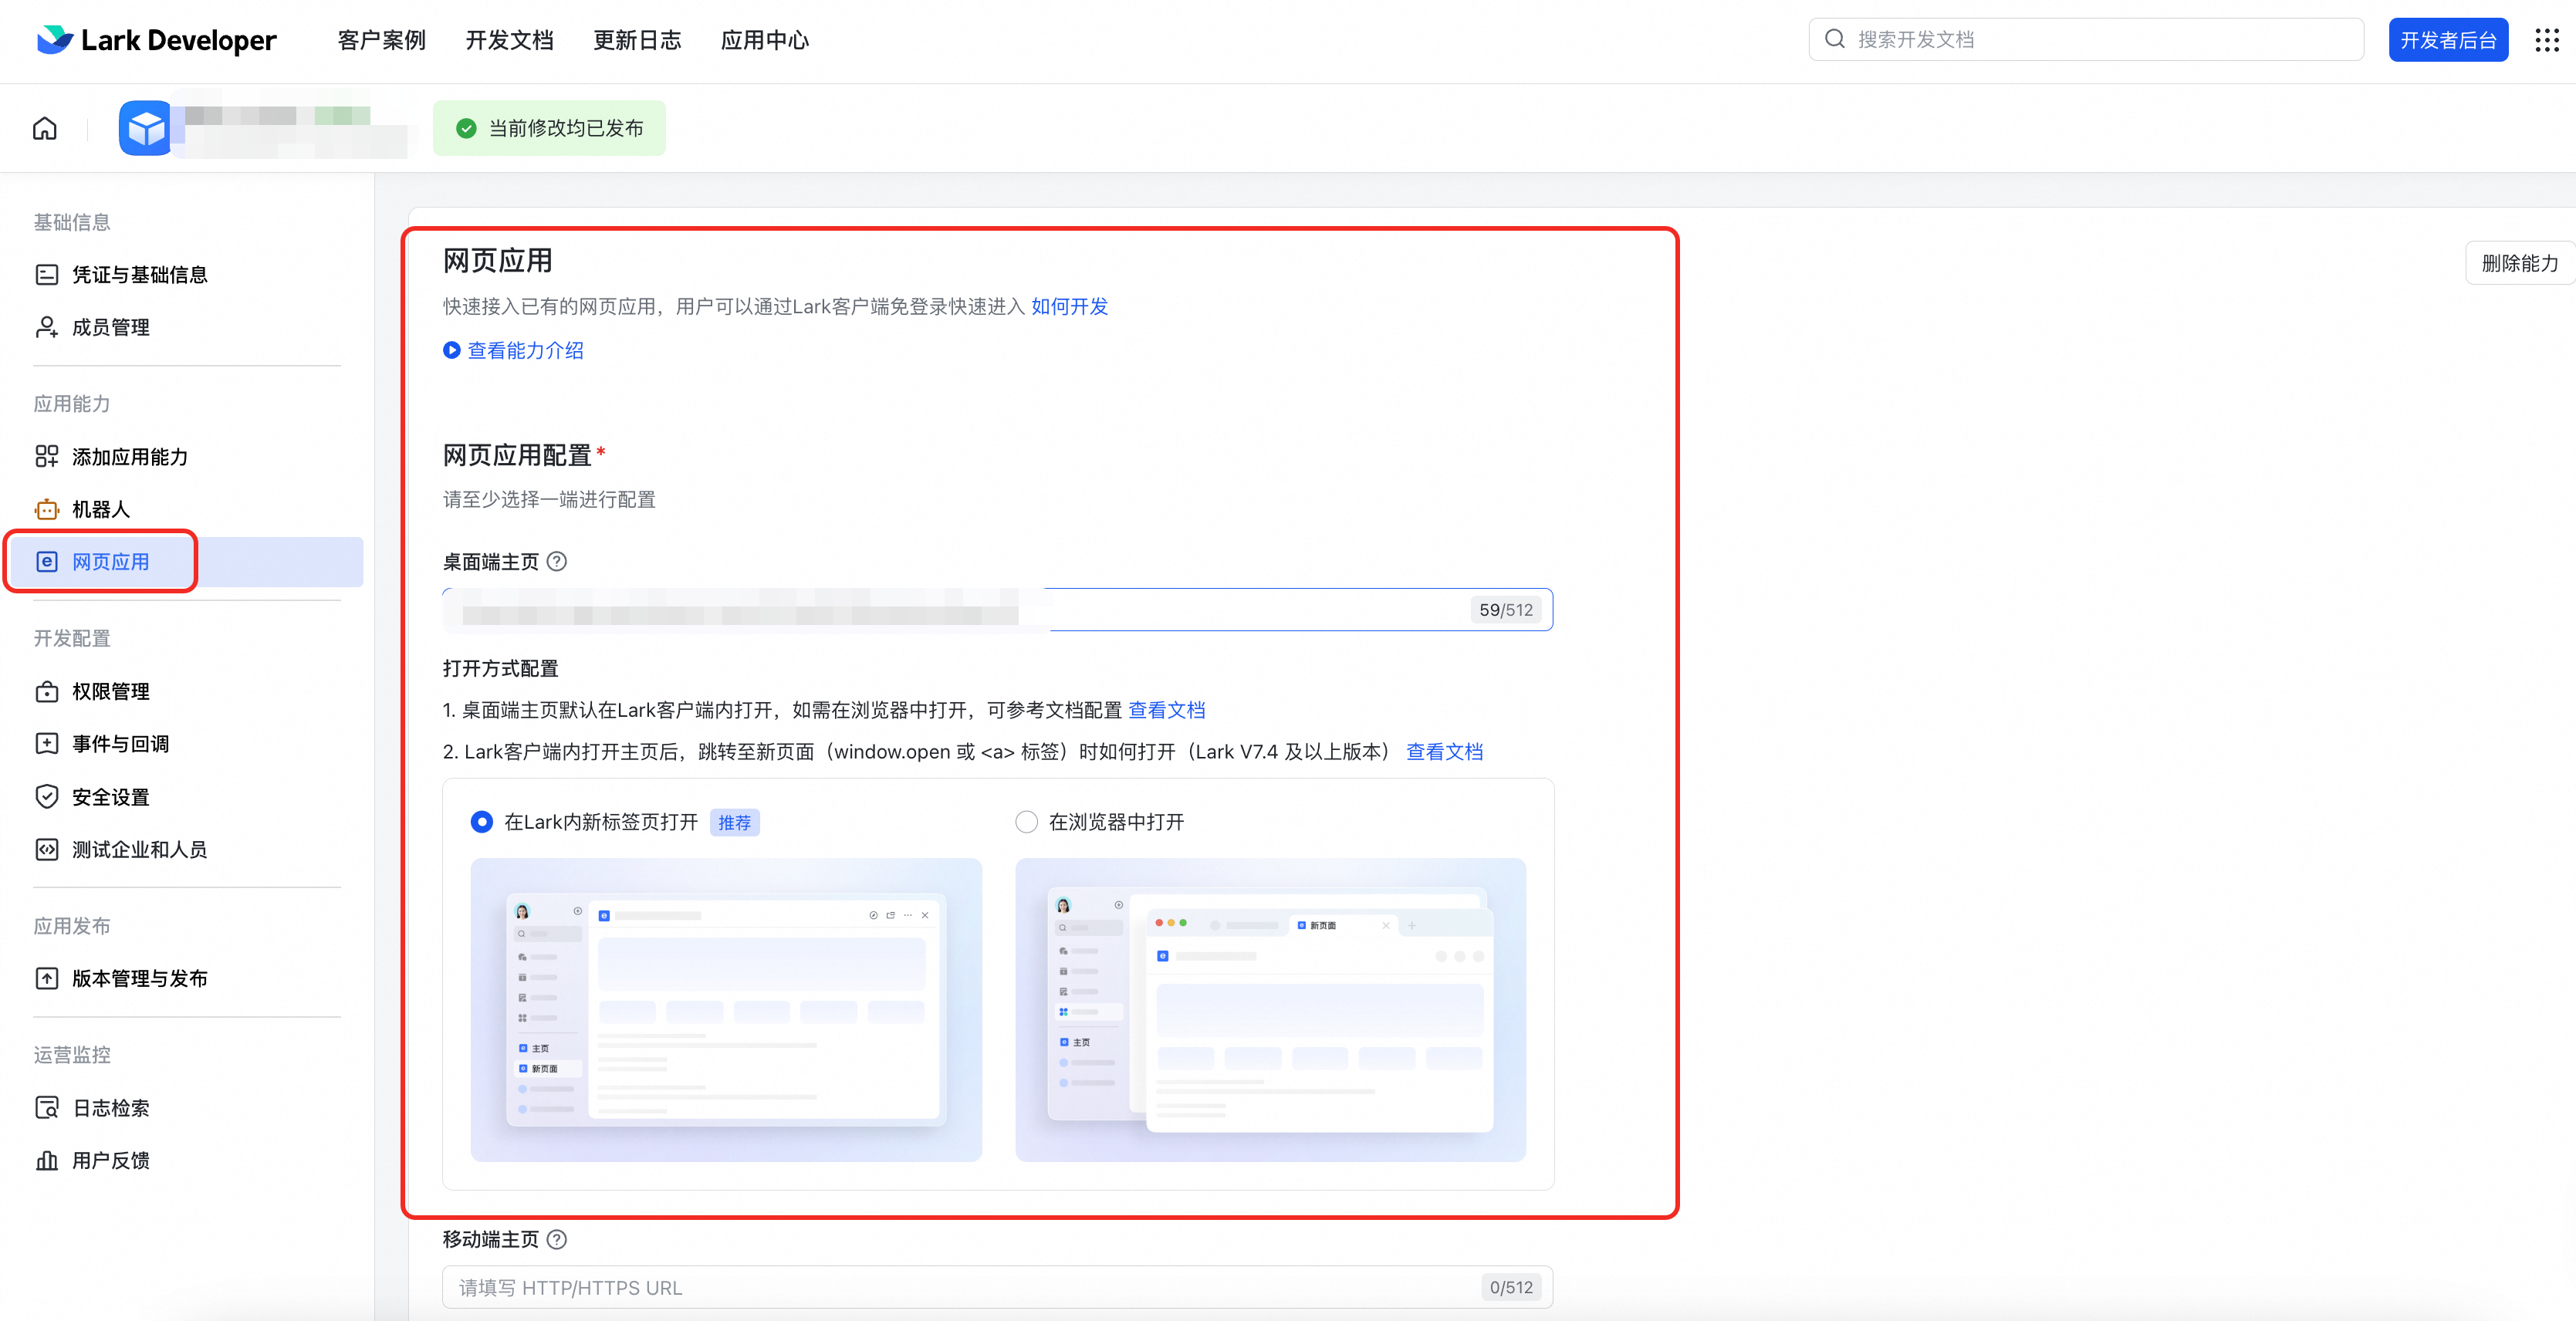Open 应用中心 in top navigation

click(x=764, y=40)
